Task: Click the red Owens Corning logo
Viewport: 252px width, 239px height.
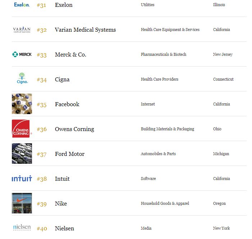Action: pos(22,128)
